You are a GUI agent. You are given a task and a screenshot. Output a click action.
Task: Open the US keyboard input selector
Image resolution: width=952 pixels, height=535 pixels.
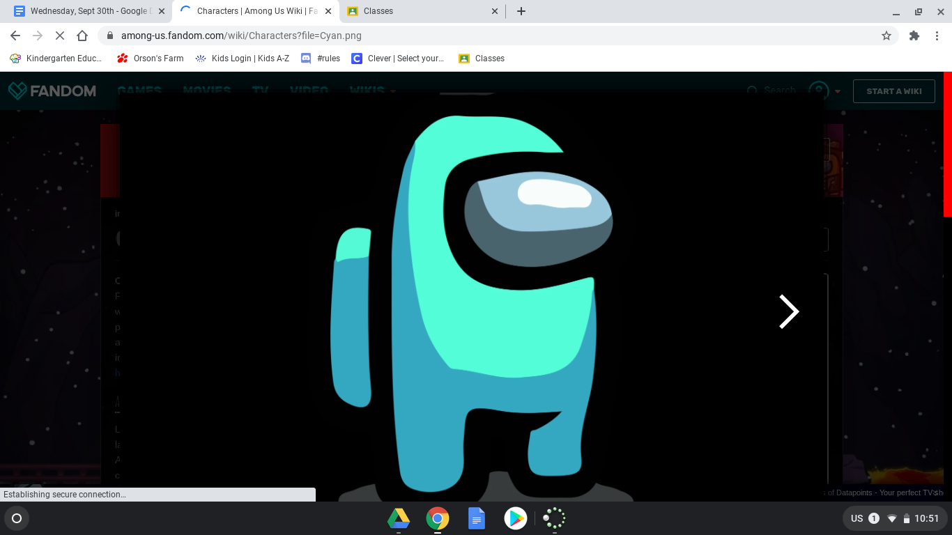(x=857, y=518)
